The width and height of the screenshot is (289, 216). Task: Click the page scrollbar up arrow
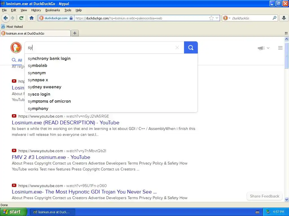coord(286,39)
